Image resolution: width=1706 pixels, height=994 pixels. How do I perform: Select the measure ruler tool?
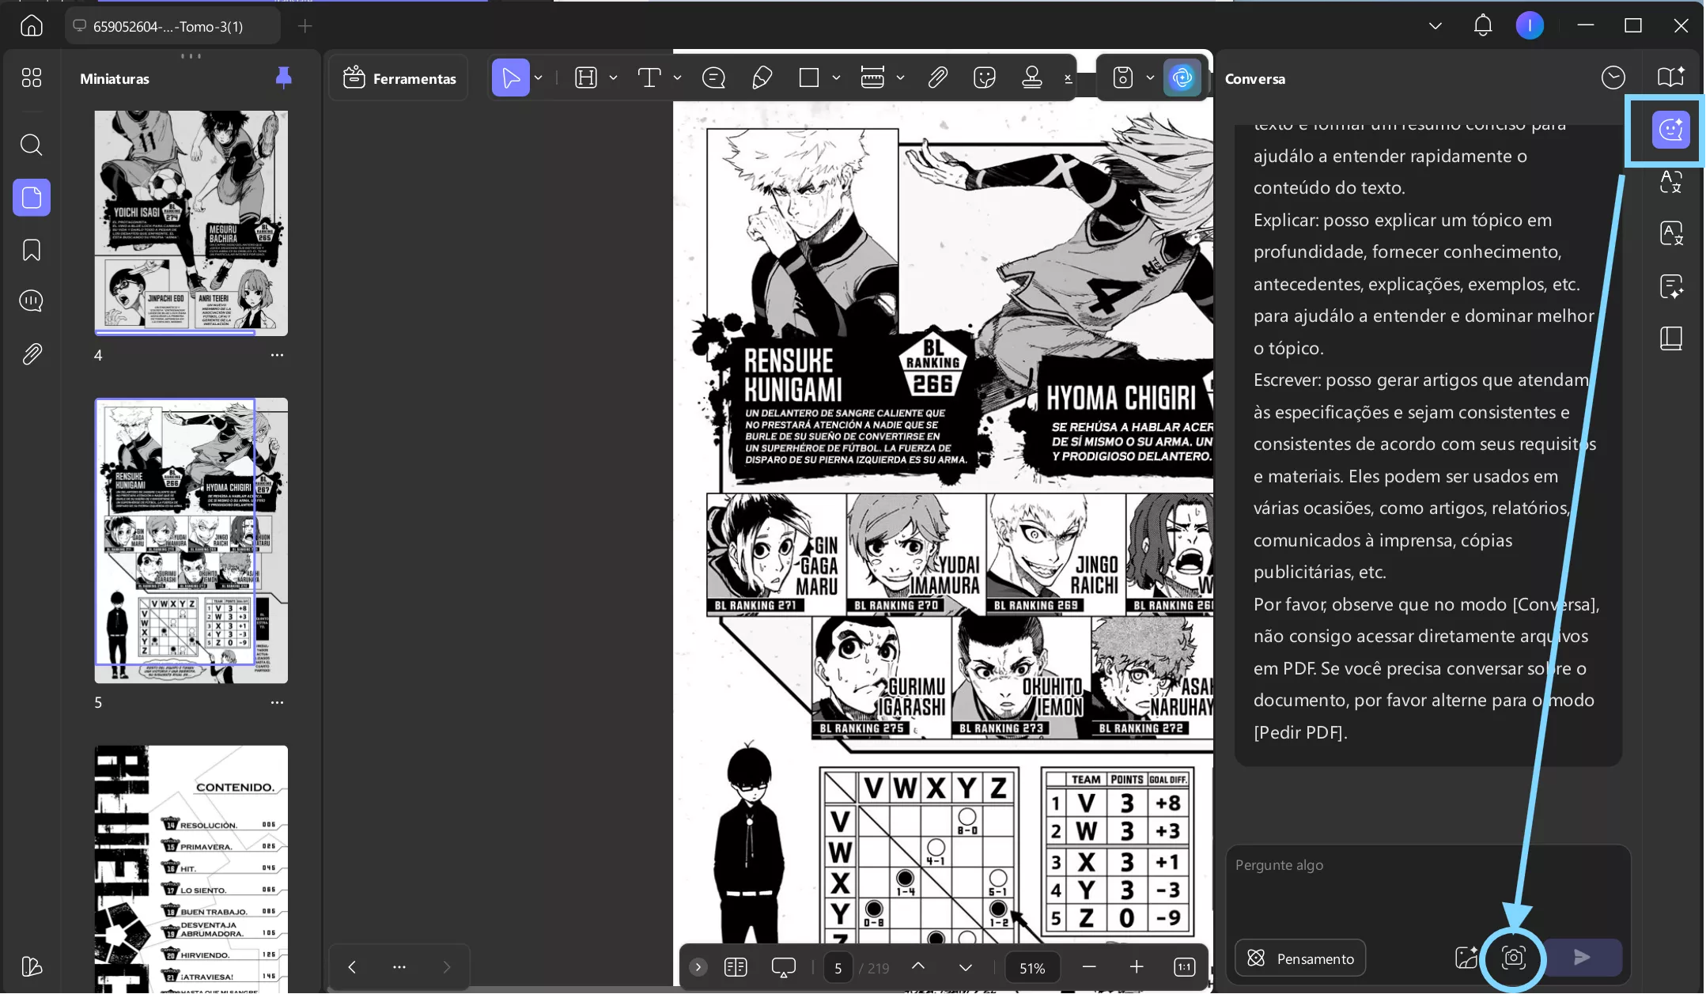872,77
